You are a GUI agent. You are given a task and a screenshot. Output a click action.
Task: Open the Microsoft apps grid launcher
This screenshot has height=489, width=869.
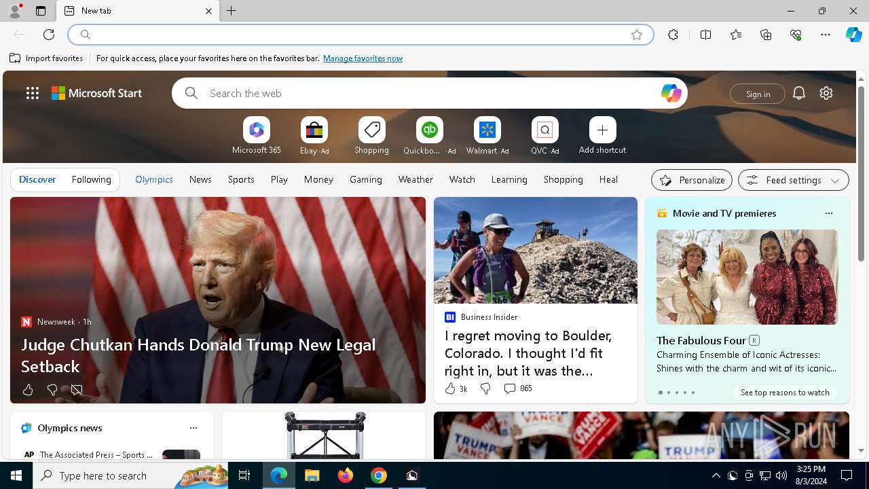coord(33,93)
